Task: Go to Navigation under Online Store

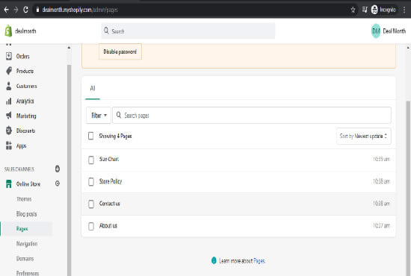Action: [27, 244]
